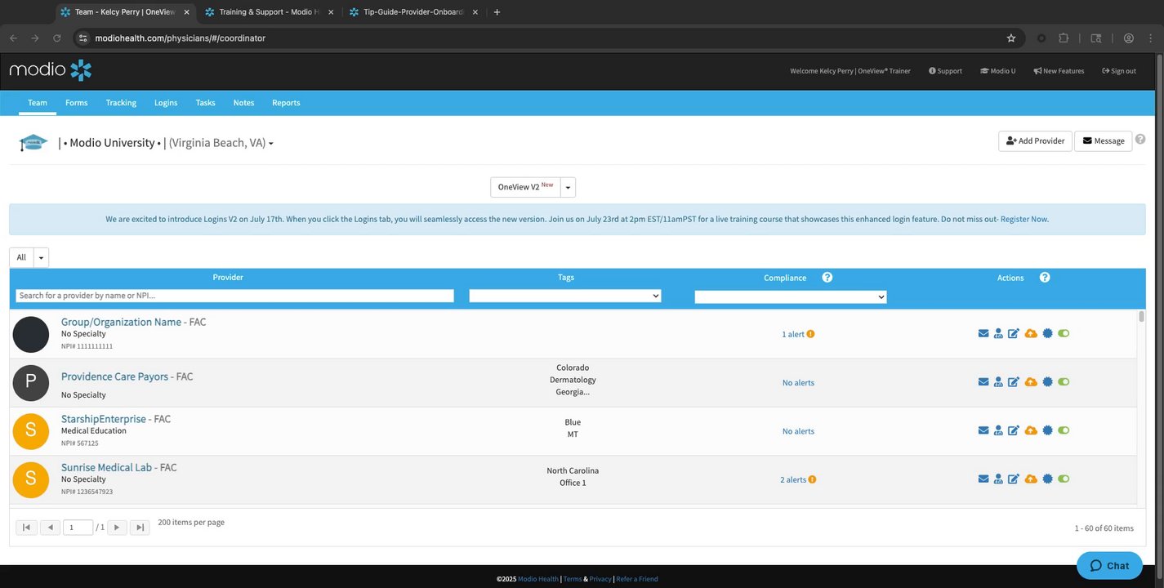
Task: Click the Add Provider button
Action: coord(1035,141)
